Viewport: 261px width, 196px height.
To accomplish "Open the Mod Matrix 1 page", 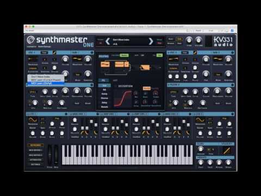I will click(x=35, y=150).
